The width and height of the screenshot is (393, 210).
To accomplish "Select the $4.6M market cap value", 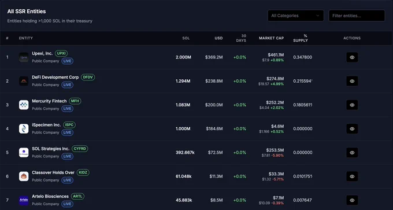I will click(x=277, y=126).
